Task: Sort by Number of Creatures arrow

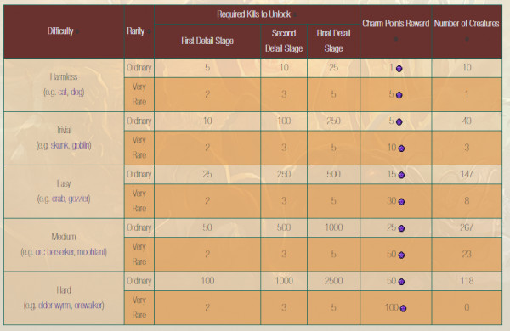Action: click(467, 39)
